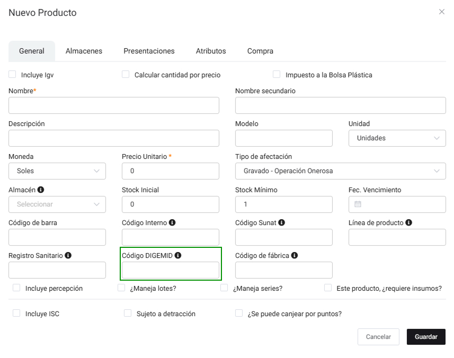Click the Almacén info icon
This screenshot has width=454, height=358.
(x=41, y=190)
